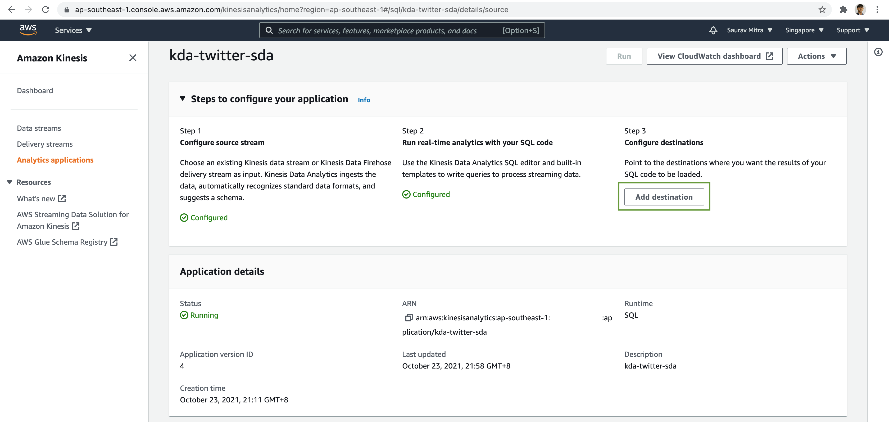Focus the AWS services search field

point(402,30)
